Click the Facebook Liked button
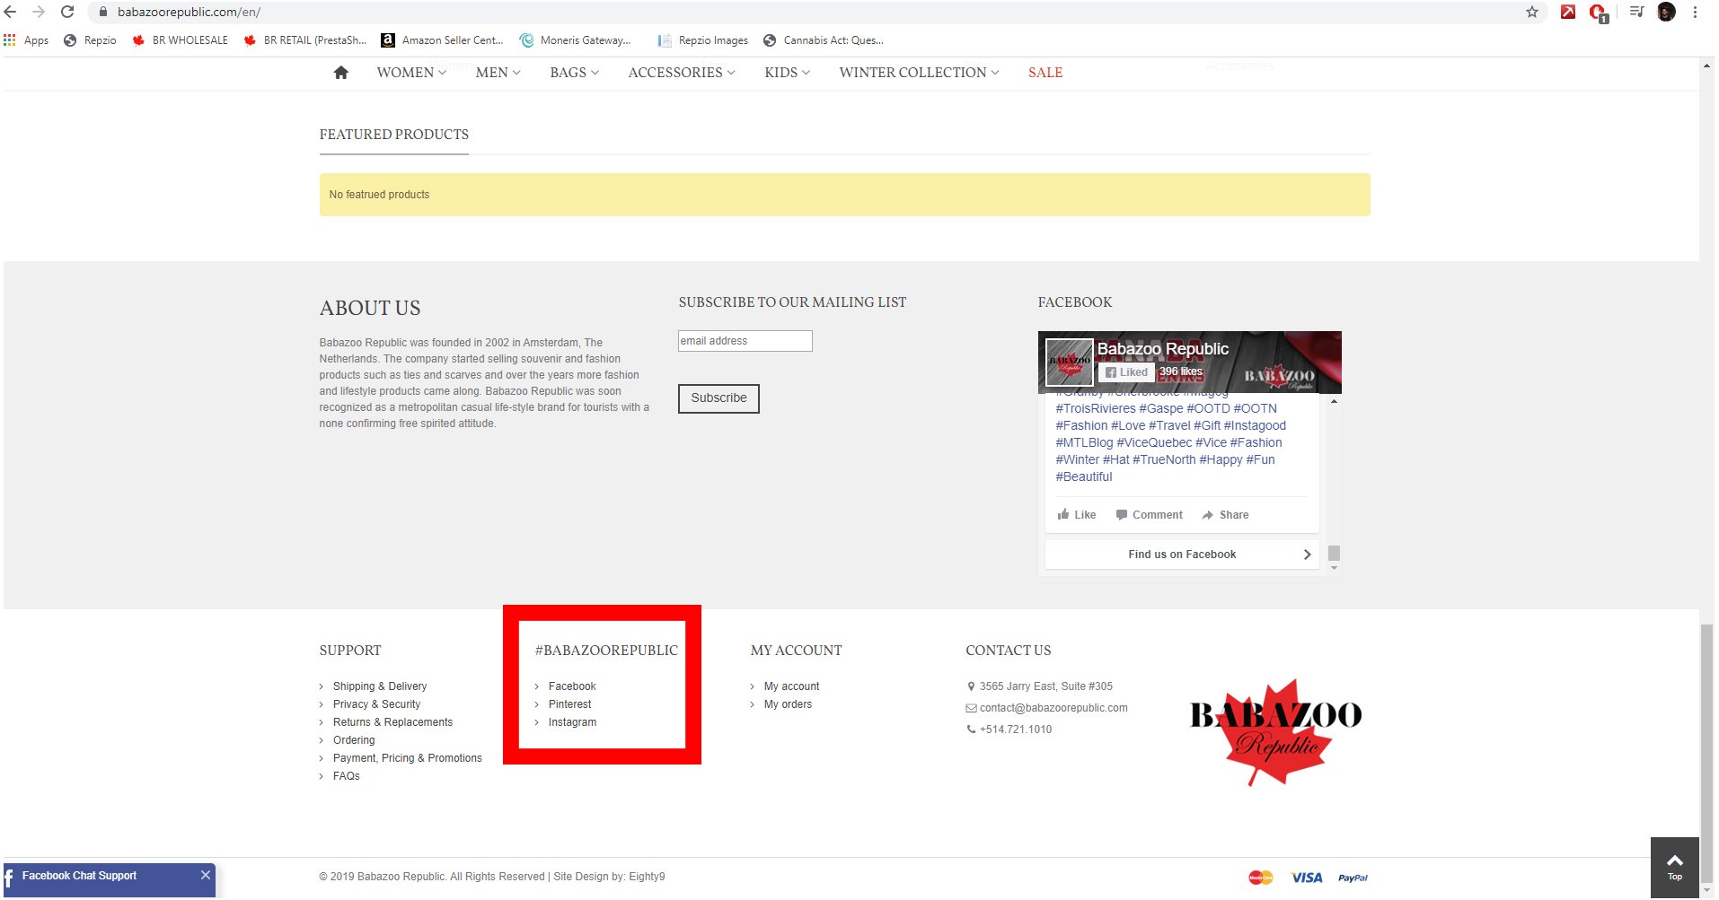The image size is (1719, 900). click(x=1127, y=372)
